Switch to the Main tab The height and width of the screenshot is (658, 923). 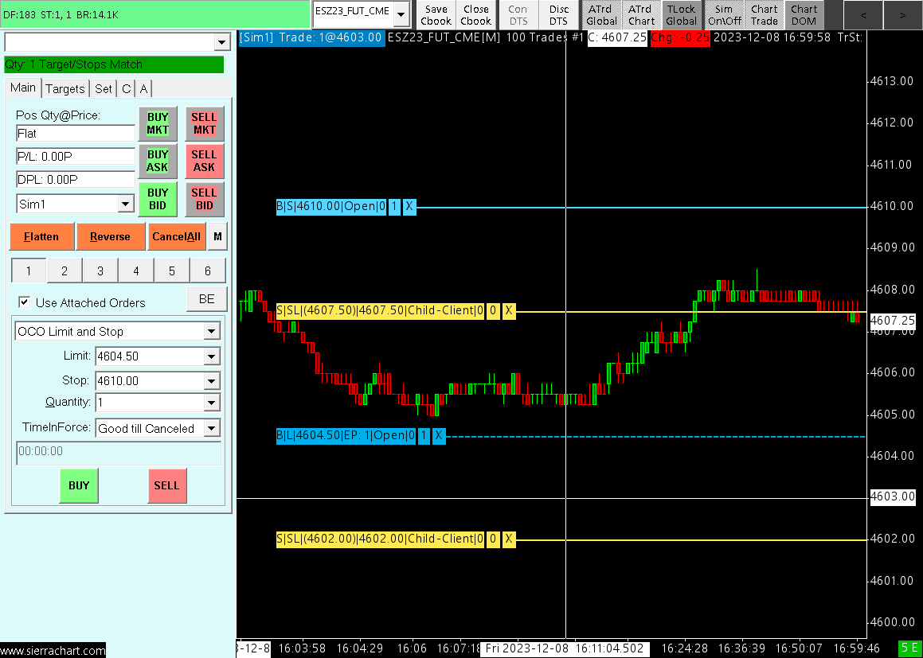click(x=23, y=88)
